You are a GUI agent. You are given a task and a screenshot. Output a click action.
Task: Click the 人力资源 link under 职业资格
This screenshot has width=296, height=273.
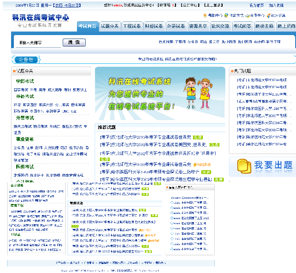tap(51, 148)
